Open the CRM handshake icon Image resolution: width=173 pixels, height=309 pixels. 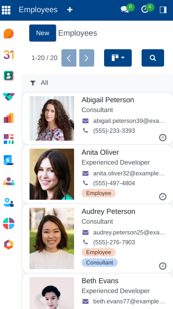(8, 97)
